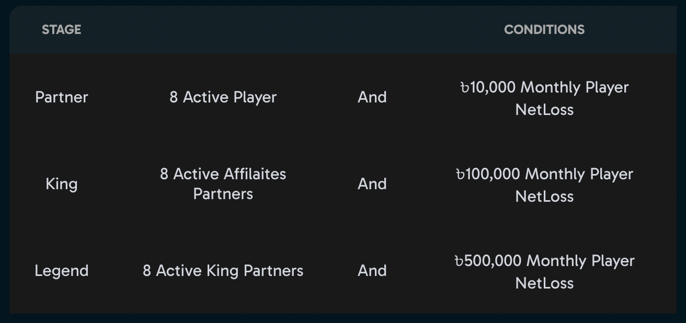Click the taka symbol before 10,000
The image size is (686, 323).
point(464,88)
